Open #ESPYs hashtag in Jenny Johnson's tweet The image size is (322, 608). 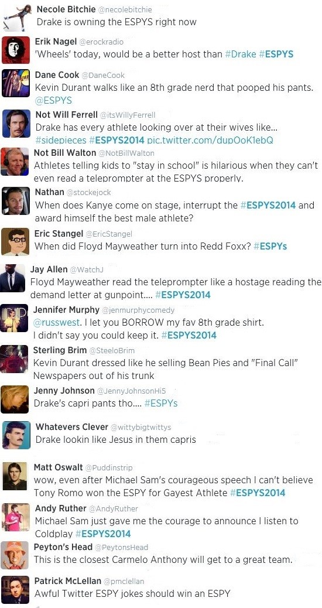161,403
